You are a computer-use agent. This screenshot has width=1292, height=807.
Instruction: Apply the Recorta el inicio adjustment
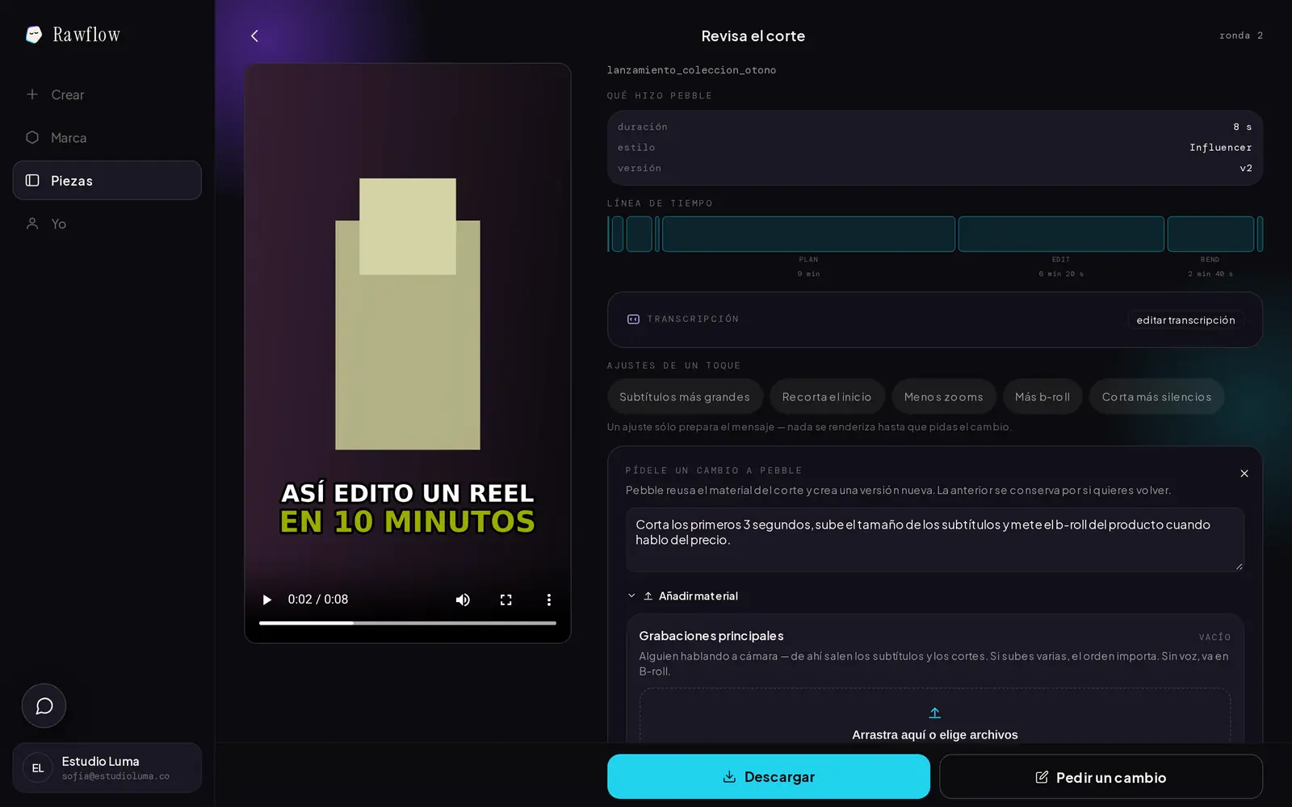click(827, 397)
